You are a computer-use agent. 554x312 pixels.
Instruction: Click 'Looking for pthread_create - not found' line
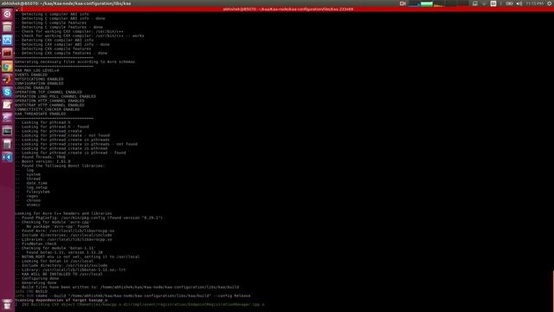click(62, 135)
